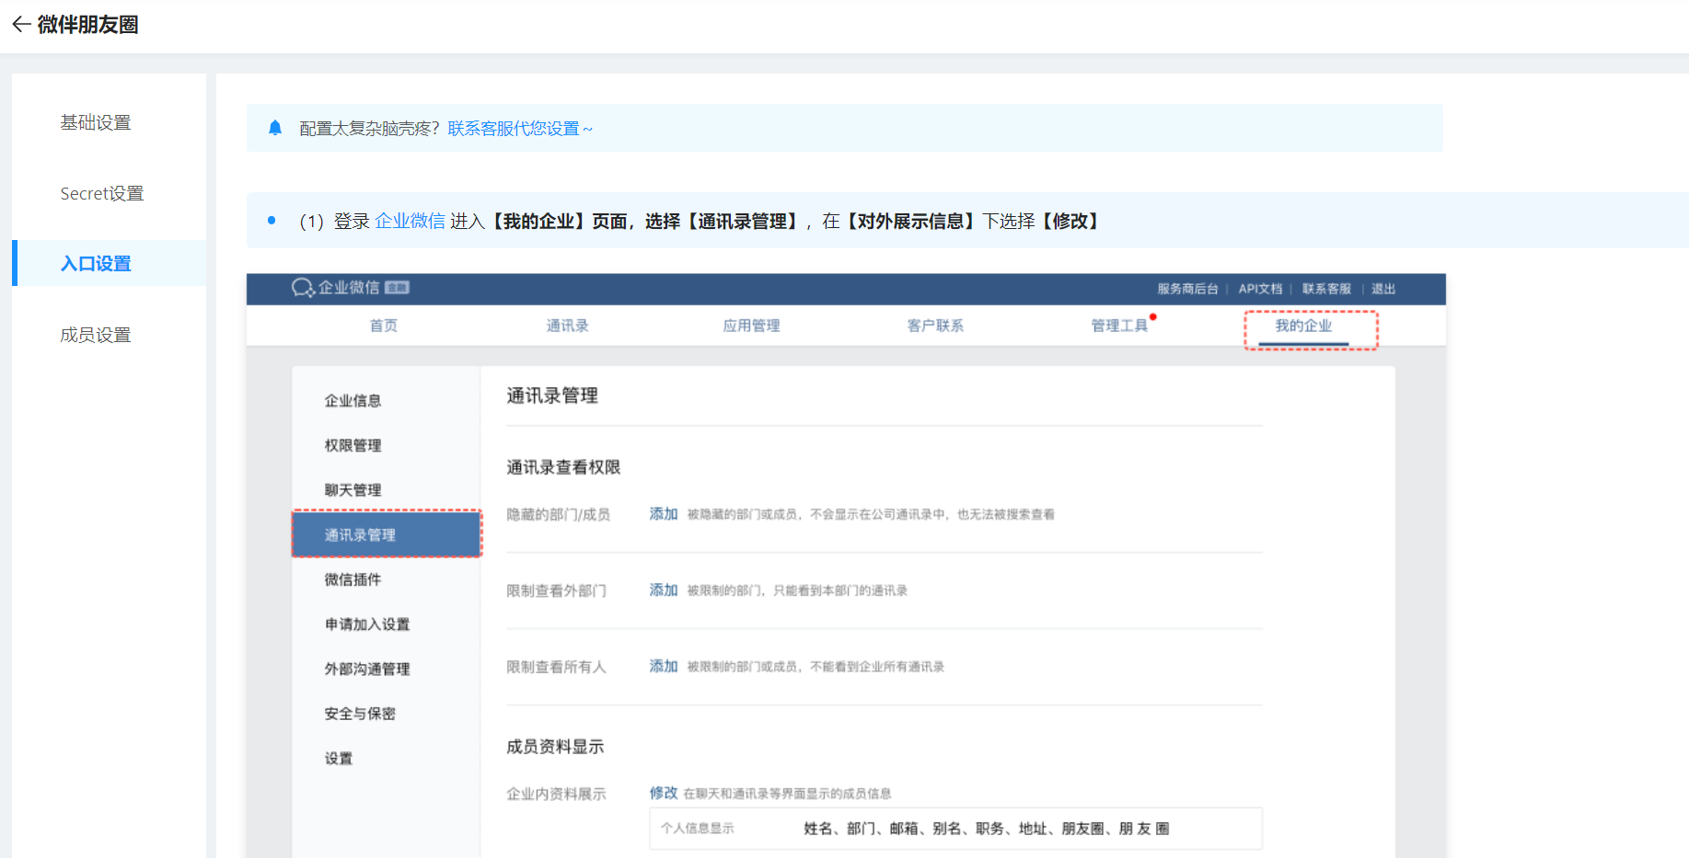The width and height of the screenshot is (1689, 858).
Task: Click the 应用管理 tab in the tutorial image
Action: (x=751, y=326)
